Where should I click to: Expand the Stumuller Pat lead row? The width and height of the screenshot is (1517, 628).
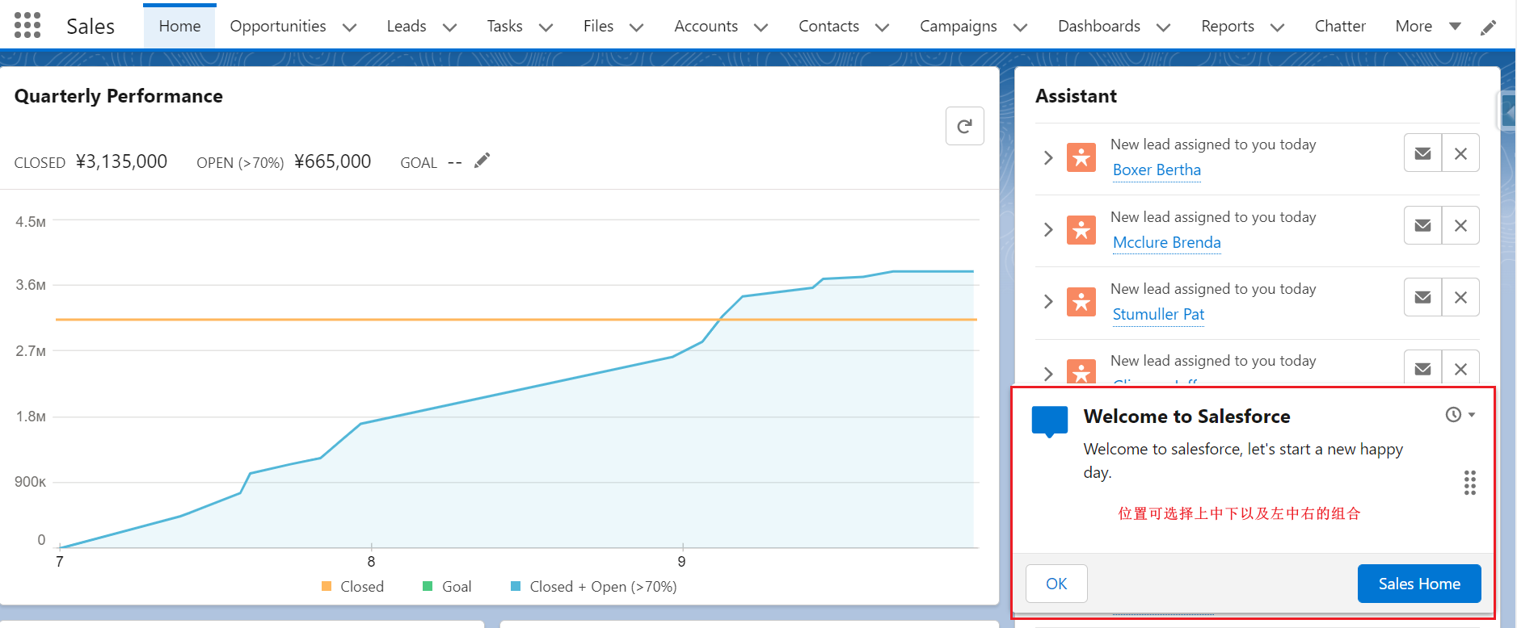point(1048,302)
